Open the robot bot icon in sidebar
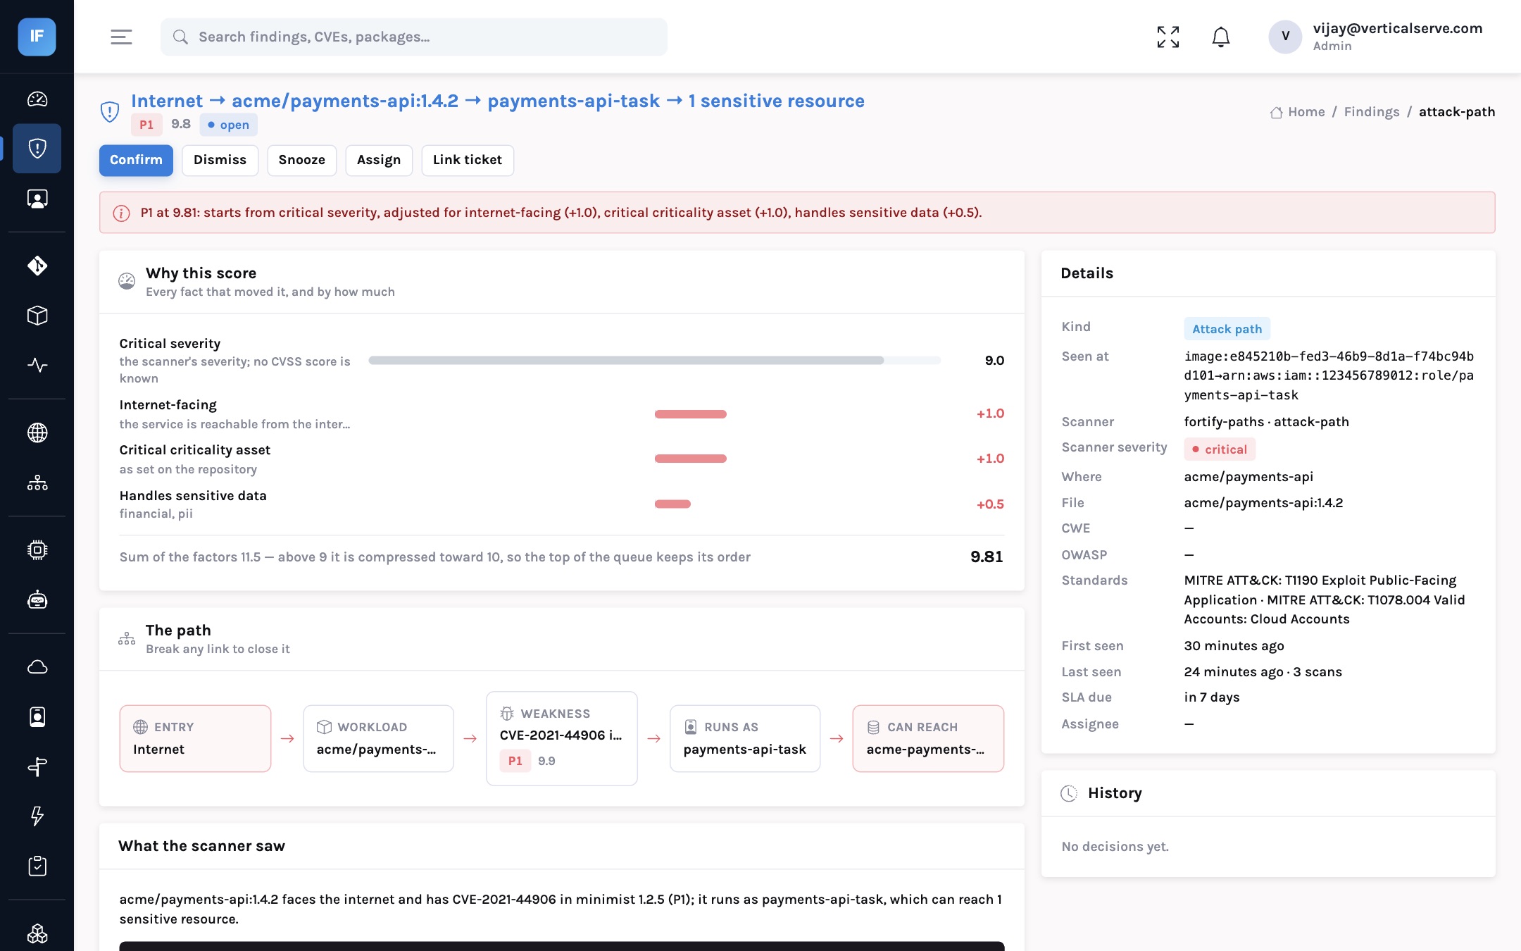This screenshot has height=951, width=1521. point(37,600)
